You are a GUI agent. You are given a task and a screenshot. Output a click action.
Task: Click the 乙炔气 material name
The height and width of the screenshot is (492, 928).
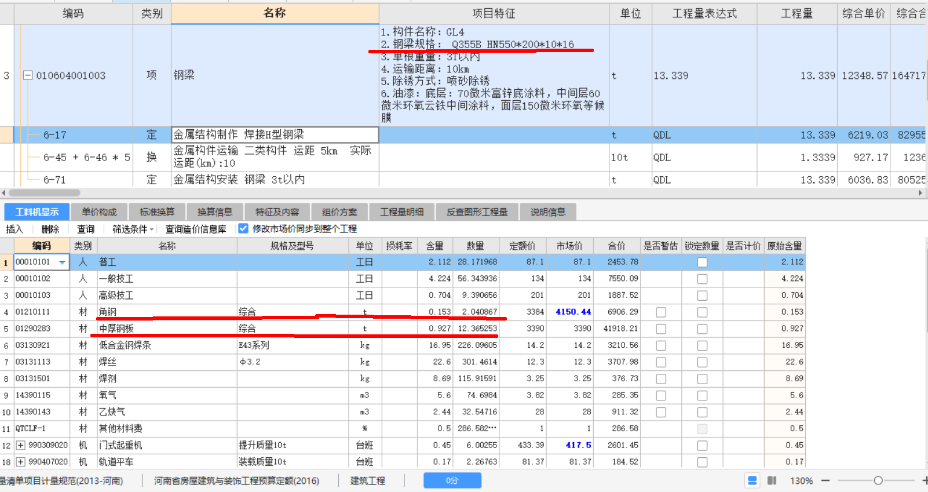point(111,412)
